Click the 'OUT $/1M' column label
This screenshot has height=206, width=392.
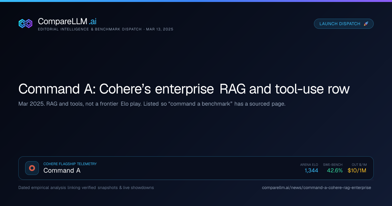point(359,164)
